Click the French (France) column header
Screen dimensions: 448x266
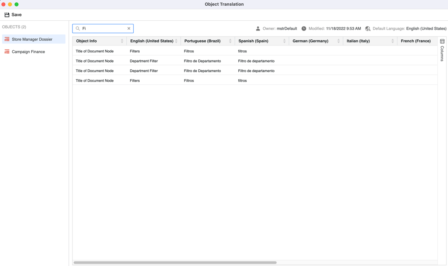[x=415, y=41]
